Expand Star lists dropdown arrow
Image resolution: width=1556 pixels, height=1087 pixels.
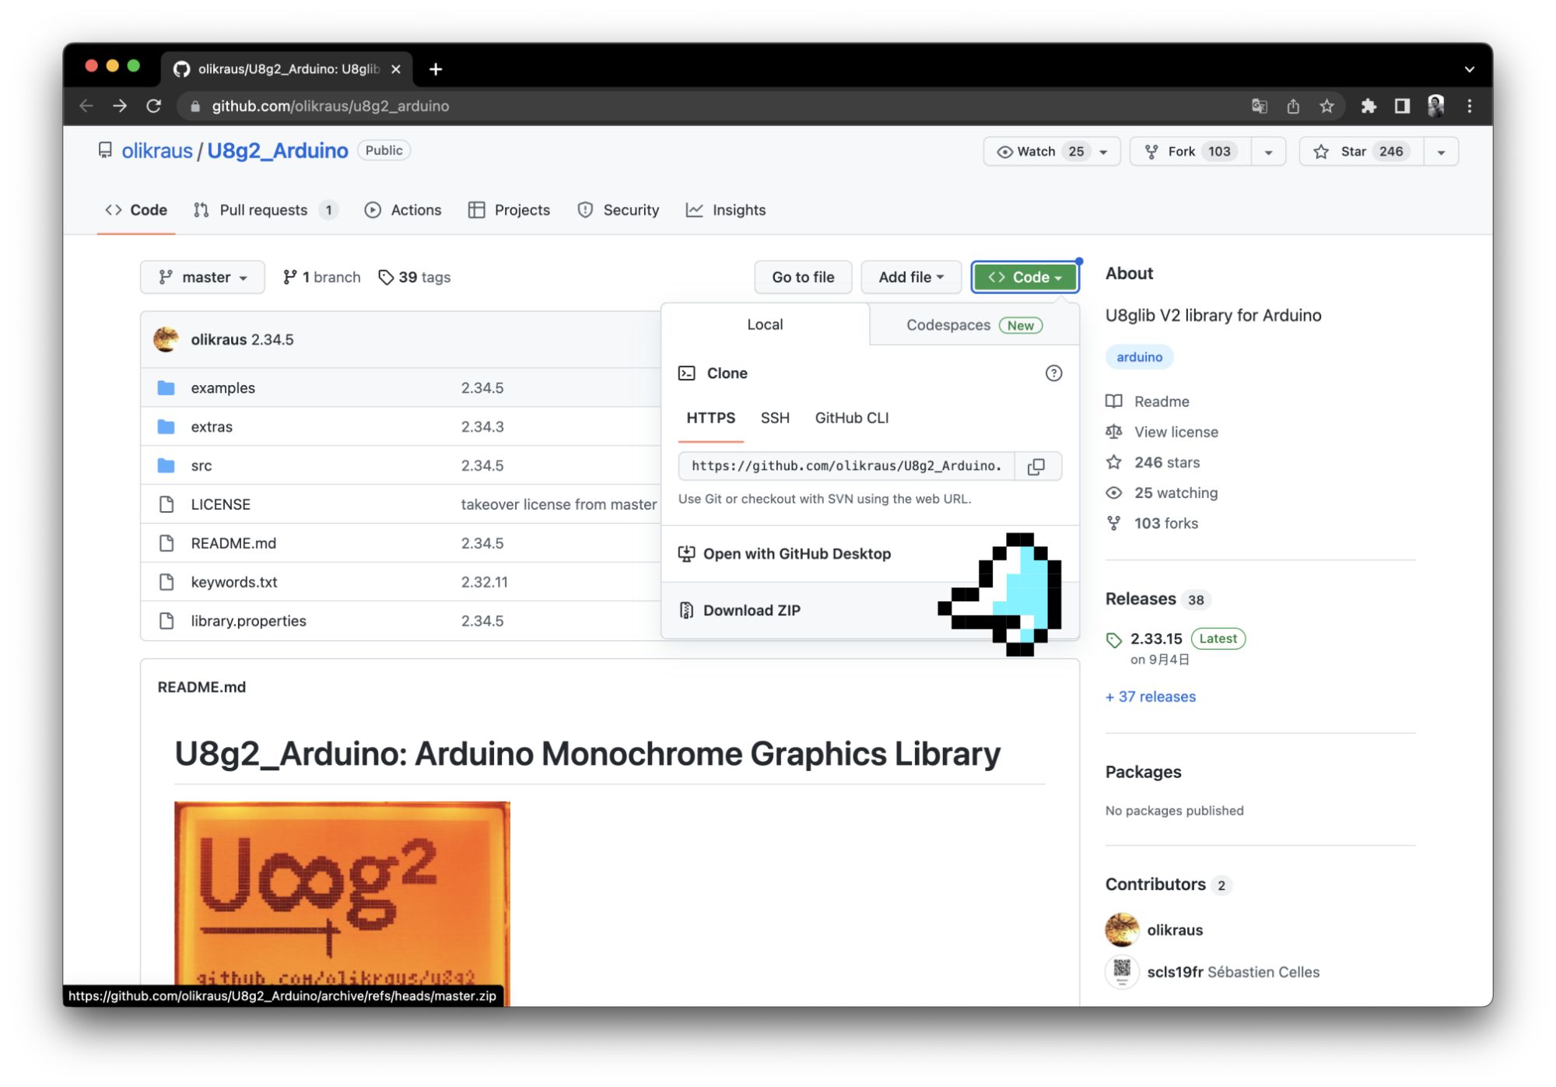point(1441,152)
